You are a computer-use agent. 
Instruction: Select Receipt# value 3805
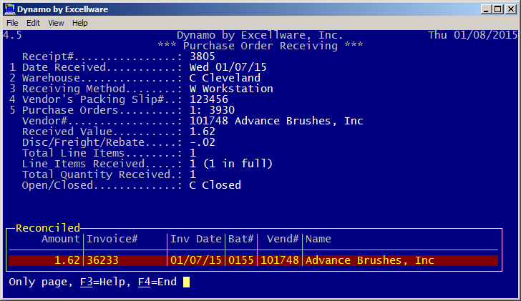coord(203,56)
